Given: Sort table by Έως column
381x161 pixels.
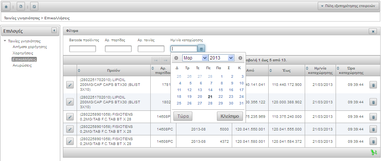Looking at the screenshot, I should pos(286,70).
